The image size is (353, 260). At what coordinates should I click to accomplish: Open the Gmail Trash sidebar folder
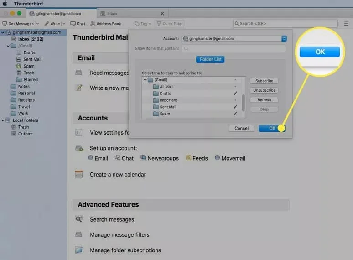click(29, 73)
